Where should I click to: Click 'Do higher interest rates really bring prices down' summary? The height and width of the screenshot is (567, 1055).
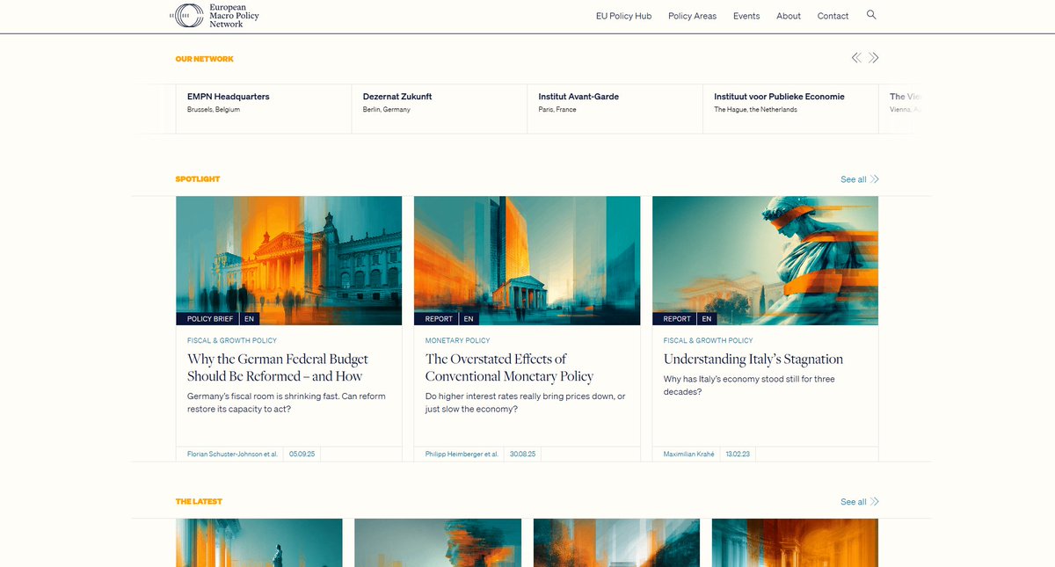pos(526,403)
